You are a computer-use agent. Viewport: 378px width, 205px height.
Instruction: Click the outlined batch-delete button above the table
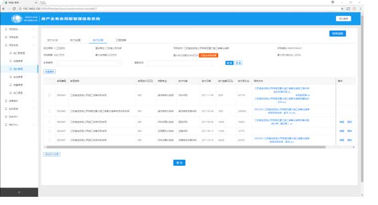pos(50,72)
